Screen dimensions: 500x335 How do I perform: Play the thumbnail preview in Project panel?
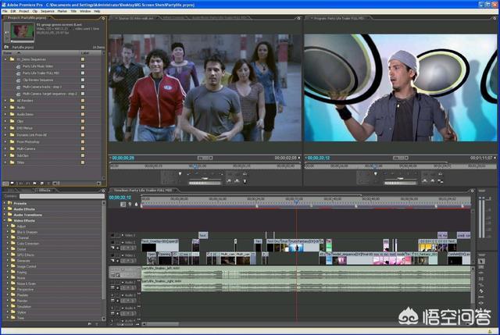(x=7, y=33)
